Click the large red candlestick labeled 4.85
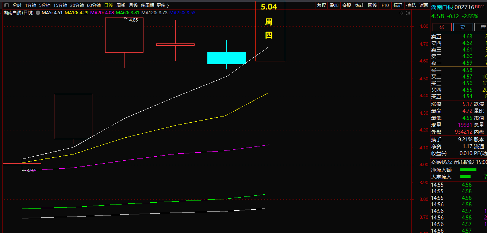The image size is (487, 233). pos(124,35)
